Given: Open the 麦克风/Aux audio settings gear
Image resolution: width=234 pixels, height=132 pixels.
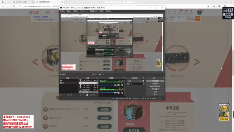Looking at the screenshot, I should pos(122,85).
